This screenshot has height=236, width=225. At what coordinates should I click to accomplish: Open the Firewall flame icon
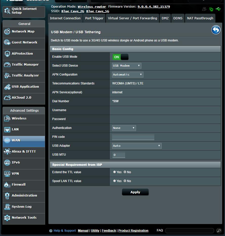[7, 185]
